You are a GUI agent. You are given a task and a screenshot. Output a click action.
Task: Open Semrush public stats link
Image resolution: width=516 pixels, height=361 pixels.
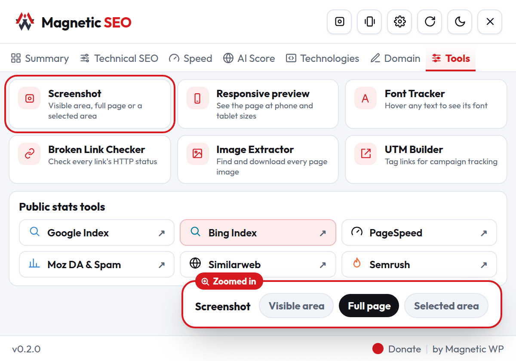pyautogui.click(x=419, y=265)
